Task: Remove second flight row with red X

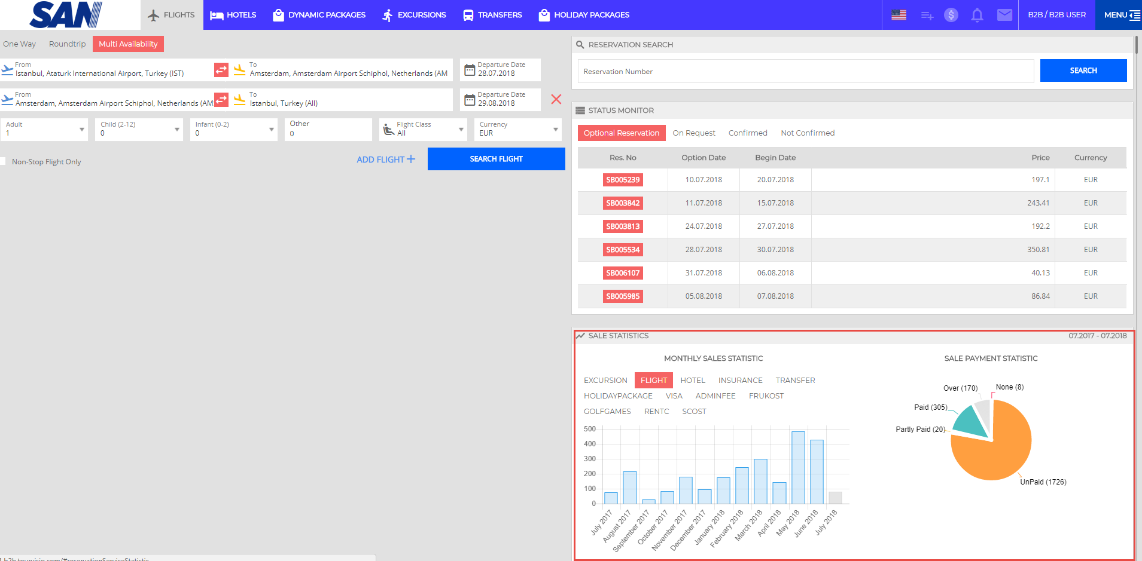Action: click(x=556, y=99)
